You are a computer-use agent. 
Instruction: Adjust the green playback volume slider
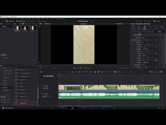tap(156, 72)
